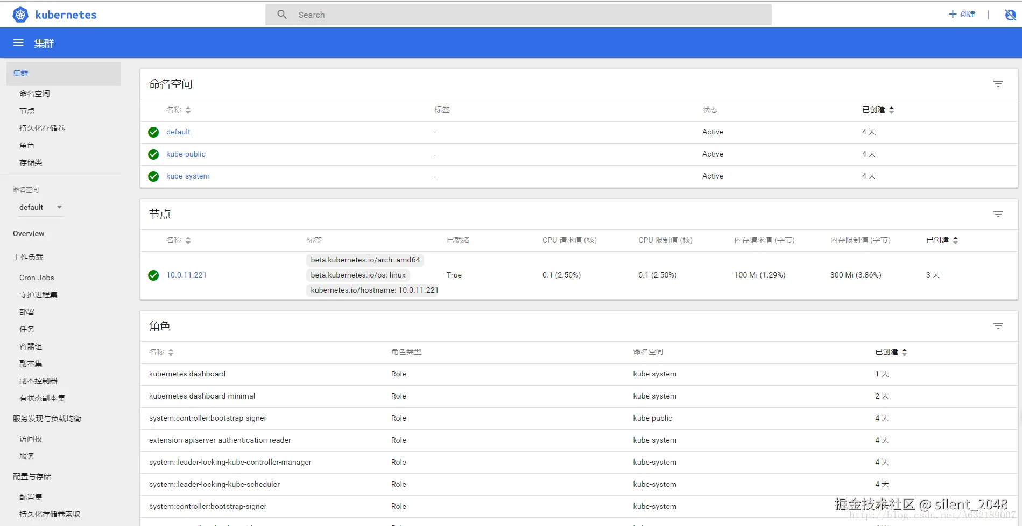The width and height of the screenshot is (1022, 526).
Task: Click the 角色类型 column header
Action: pos(406,352)
